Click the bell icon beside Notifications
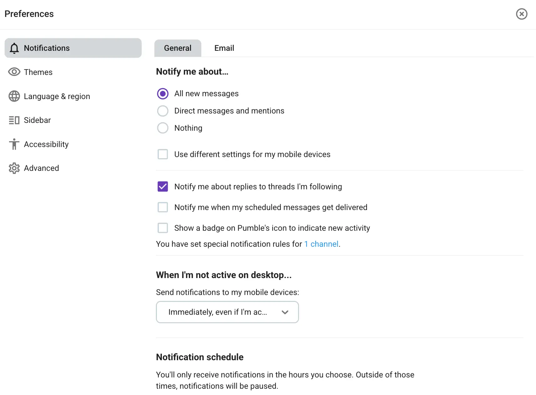Screen dimensions: 536x395 [x=14, y=48]
